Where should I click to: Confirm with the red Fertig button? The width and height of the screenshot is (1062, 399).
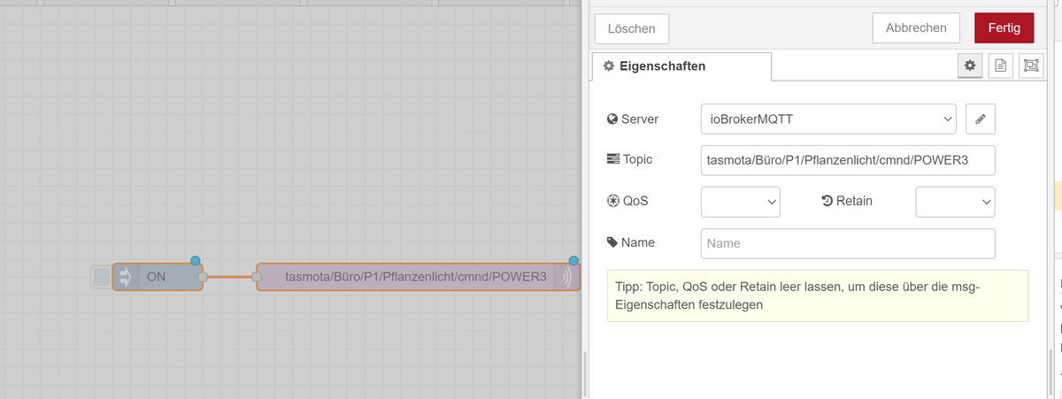click(x=1004, y=27)
